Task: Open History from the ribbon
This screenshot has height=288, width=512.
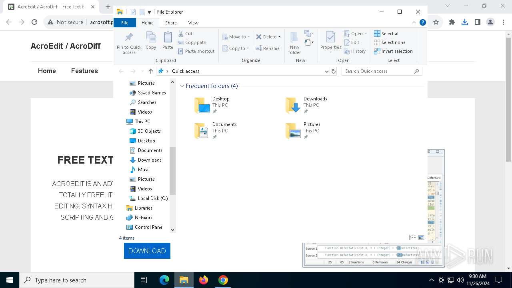Action: click(x=355, y=51)
